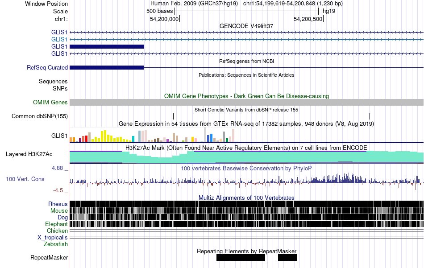Click the larger left RepeatMasker block

[x=241, y=257]
